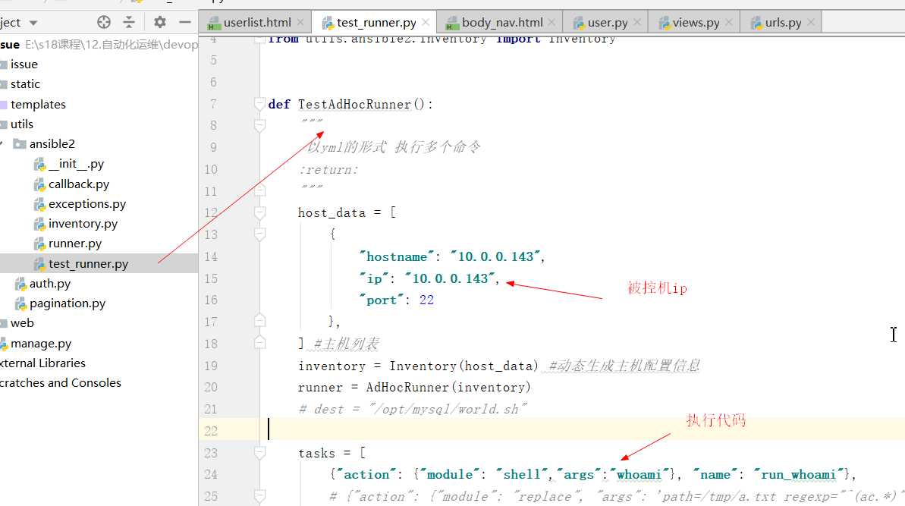Close the views.py tab

coord(729,22)
